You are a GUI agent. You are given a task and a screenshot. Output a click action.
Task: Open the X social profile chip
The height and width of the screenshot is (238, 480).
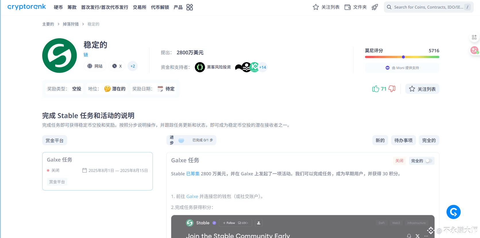(117, 66)
